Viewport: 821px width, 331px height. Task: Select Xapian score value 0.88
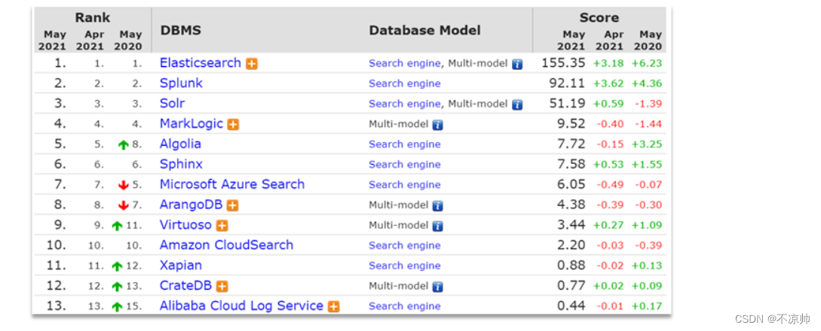pyautogui.click(x=571, y=266)
